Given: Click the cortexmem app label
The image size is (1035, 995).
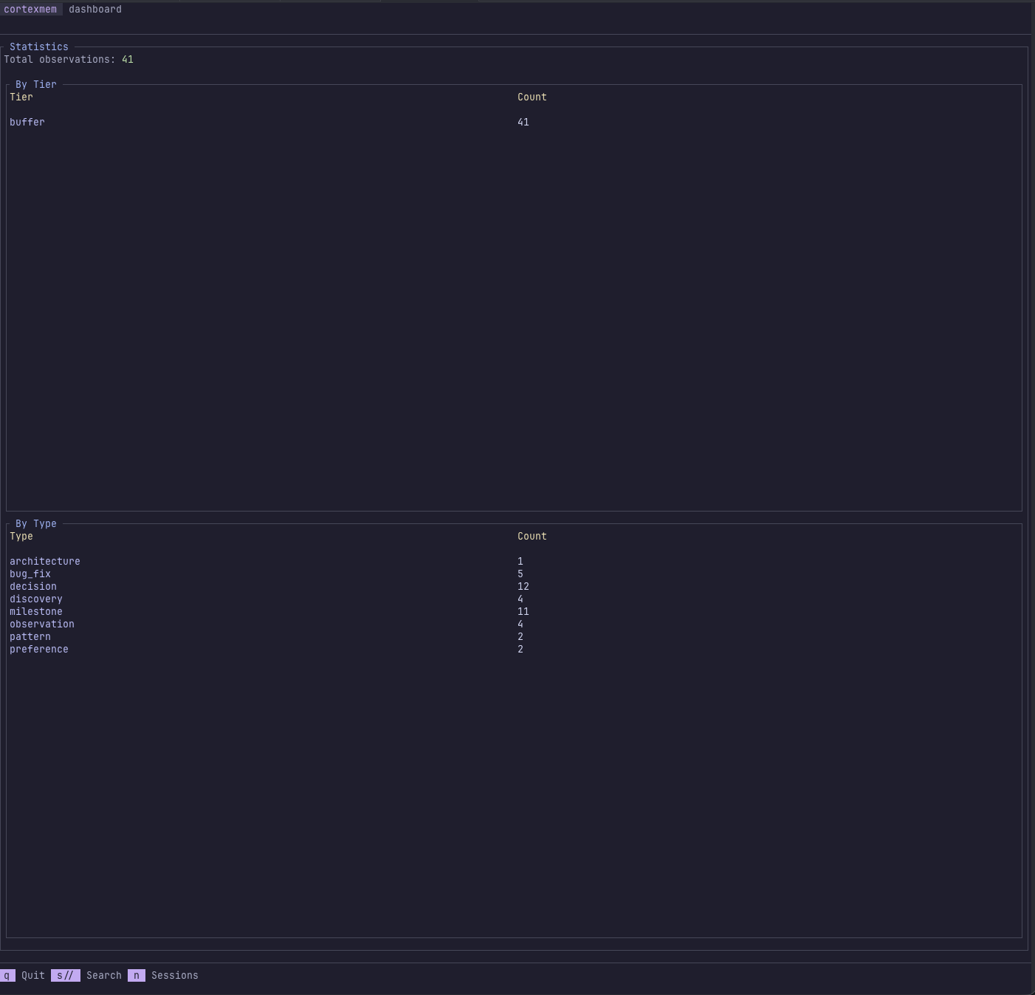Looking at the screenshot, I should 30,10.
